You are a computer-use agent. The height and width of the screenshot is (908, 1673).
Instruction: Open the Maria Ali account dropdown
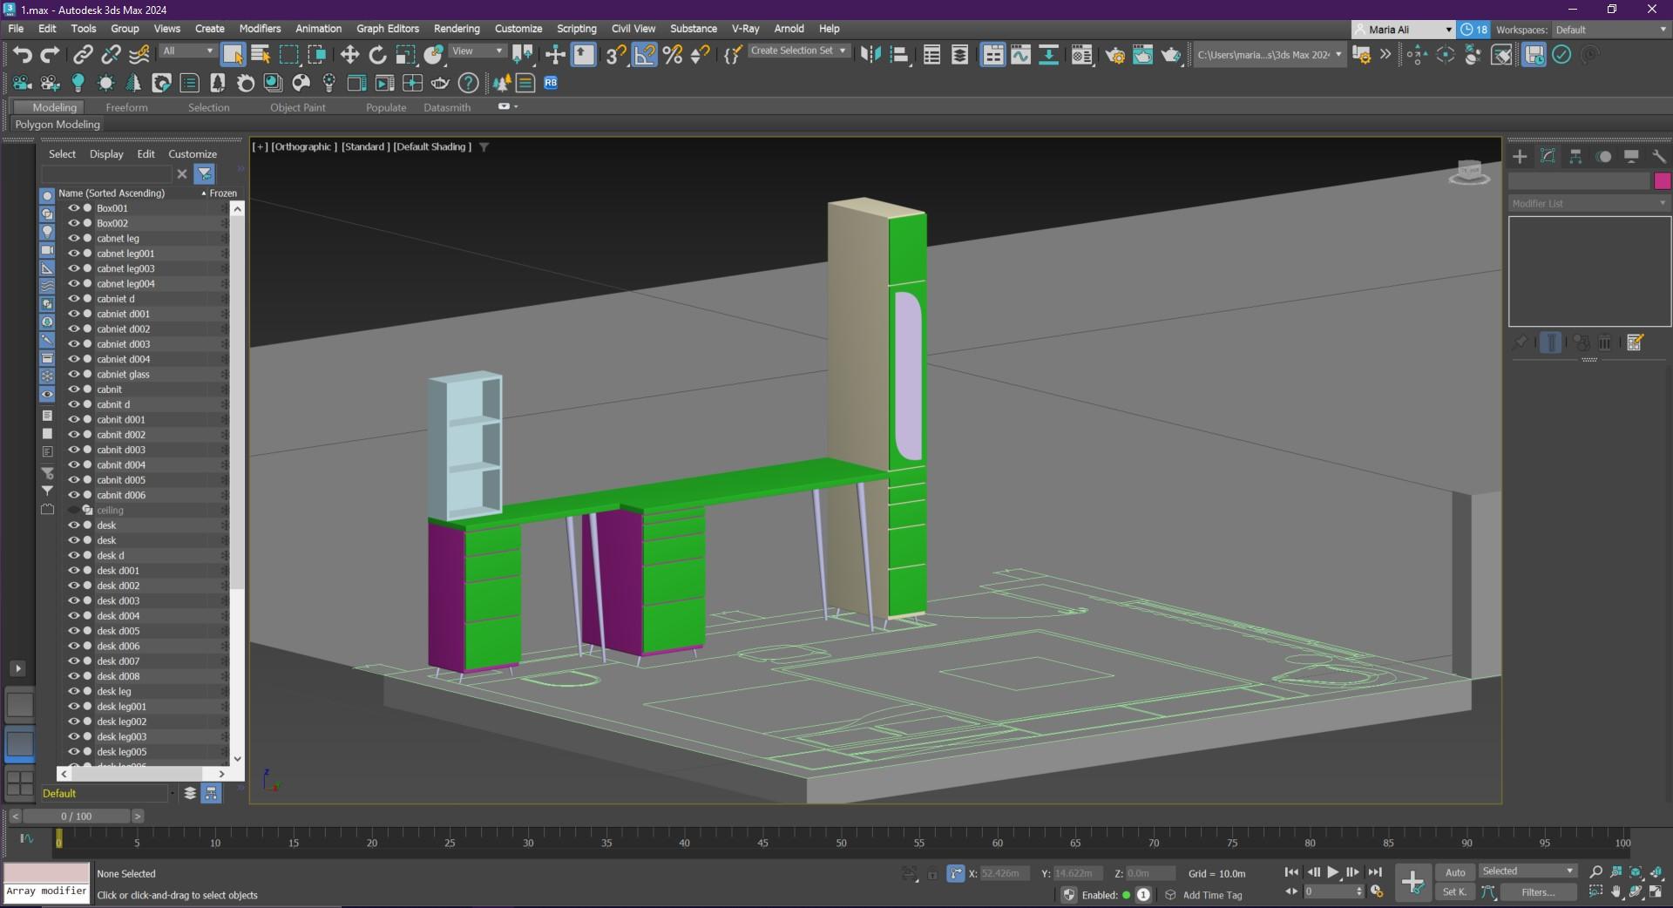coord(1402,30)
